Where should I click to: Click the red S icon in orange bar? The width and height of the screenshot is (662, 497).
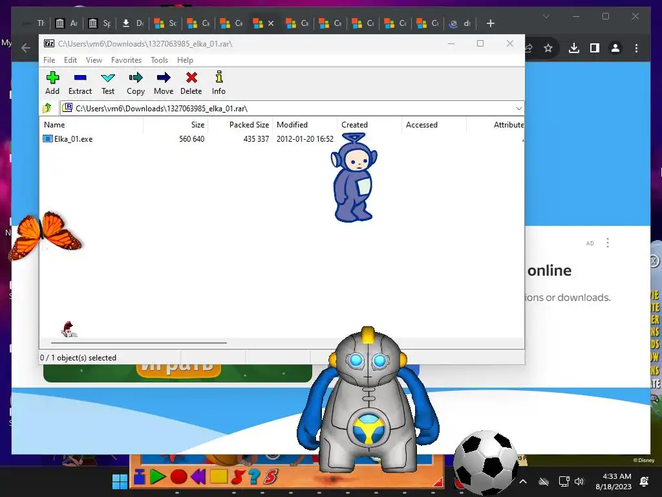(271, 477)
